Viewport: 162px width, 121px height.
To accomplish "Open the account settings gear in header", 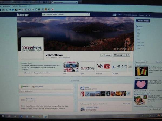I will click(x=150, y=15).
